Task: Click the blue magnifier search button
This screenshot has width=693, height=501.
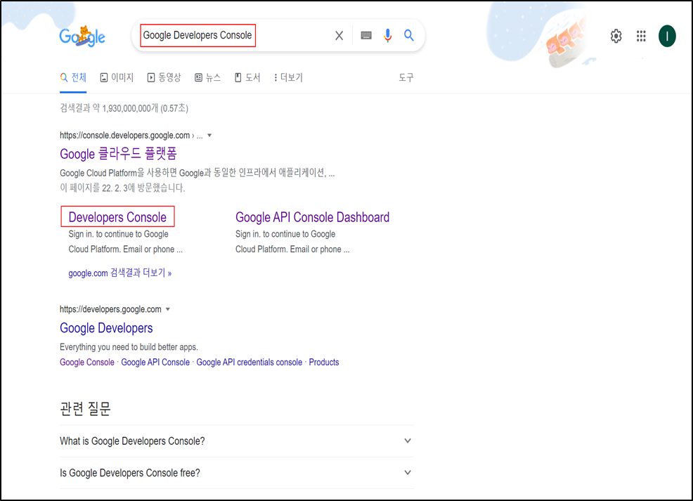Action: point(409,35)
